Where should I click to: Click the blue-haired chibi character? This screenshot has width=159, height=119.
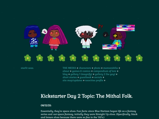32,36
